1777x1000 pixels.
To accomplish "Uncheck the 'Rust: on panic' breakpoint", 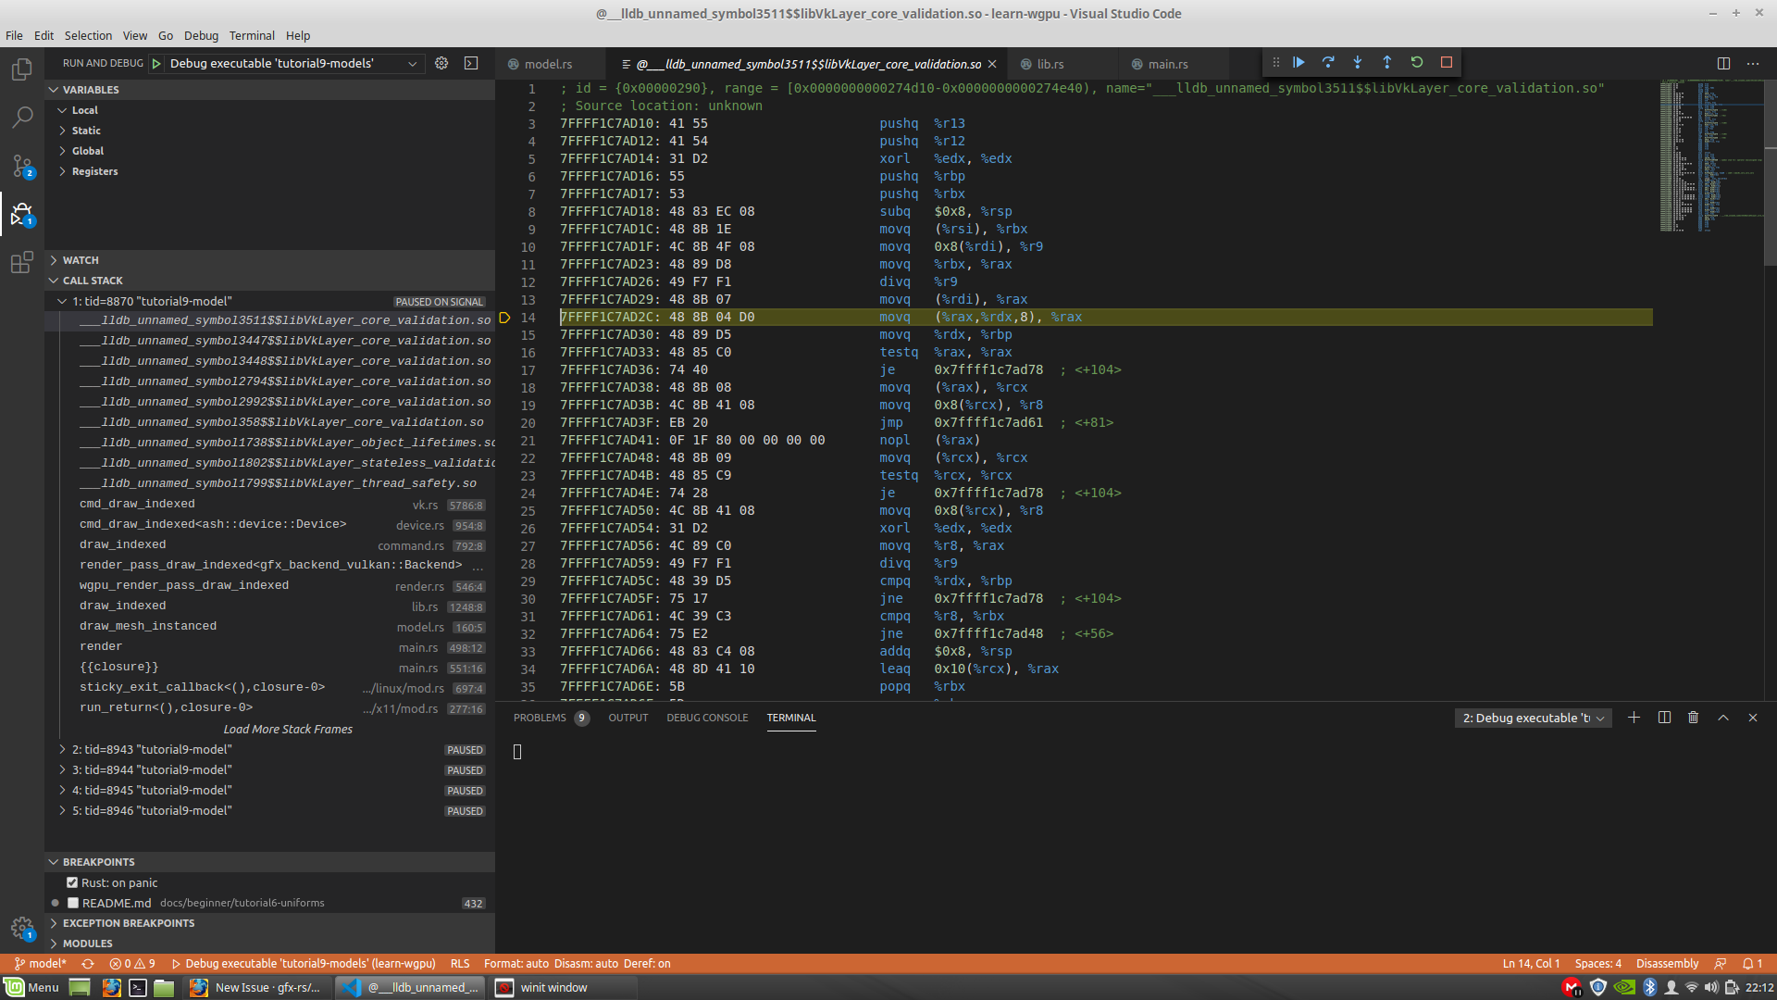I will click(x=72, y=882).
